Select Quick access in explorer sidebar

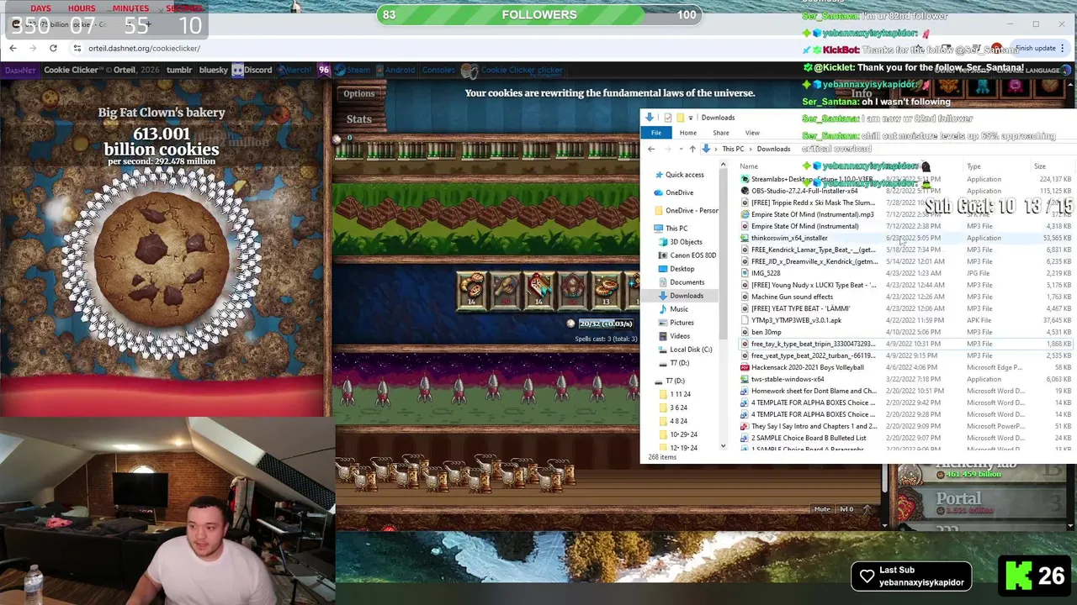684,175
